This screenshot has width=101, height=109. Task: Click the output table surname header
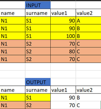pyautogui.click(x=38, y=90)
